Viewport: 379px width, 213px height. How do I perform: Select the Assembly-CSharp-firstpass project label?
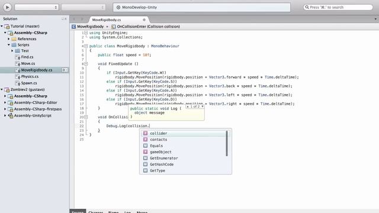38,109
